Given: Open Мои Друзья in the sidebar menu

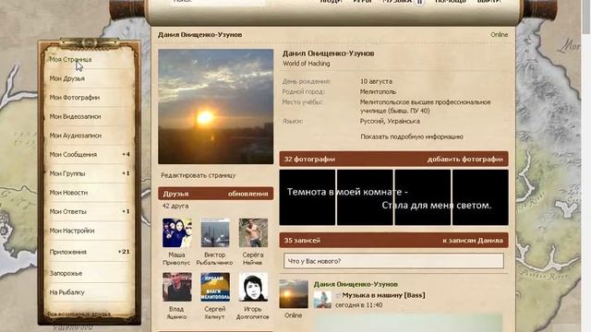Looking at the screenshot, I should 67,78.
